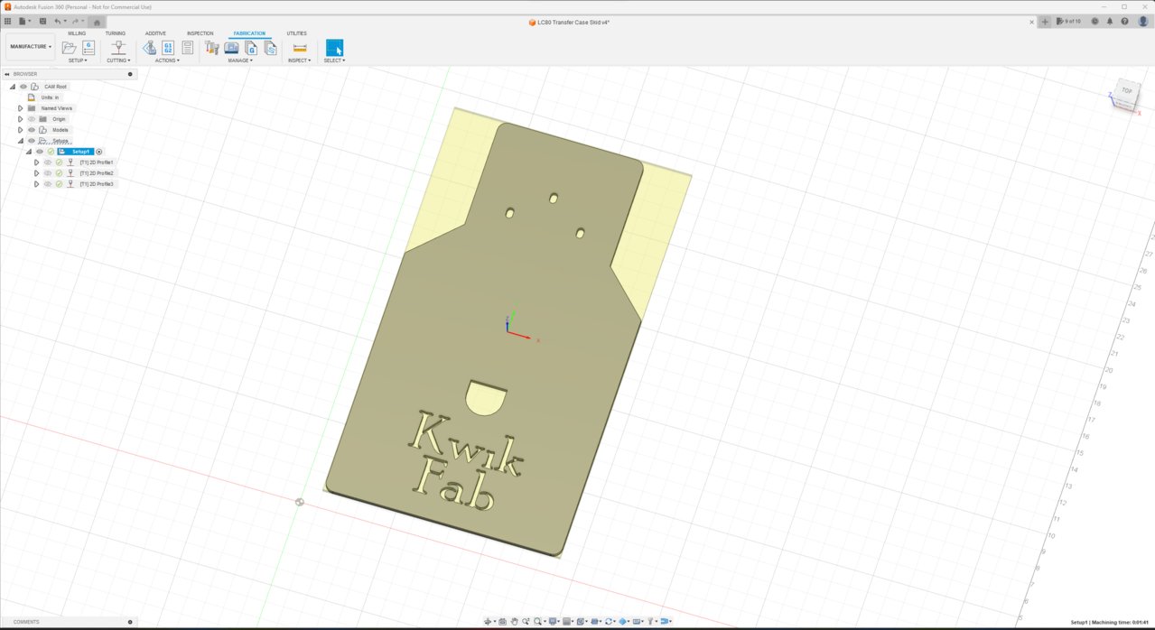
Task: Go to the Home tab icon
Action: click(x=97, y=23)
